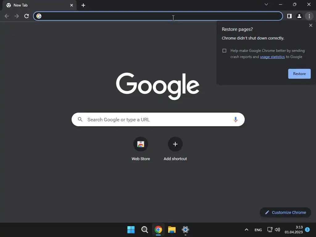Click the Google search box
316x237 pixels.
158,119
